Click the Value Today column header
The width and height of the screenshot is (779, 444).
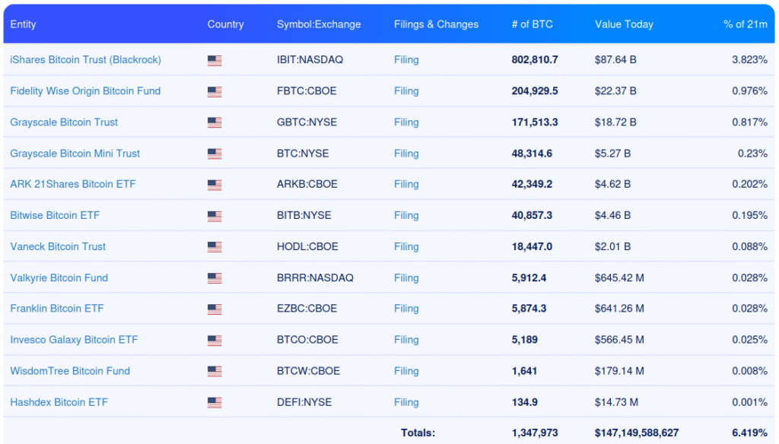tap(624, 24)
